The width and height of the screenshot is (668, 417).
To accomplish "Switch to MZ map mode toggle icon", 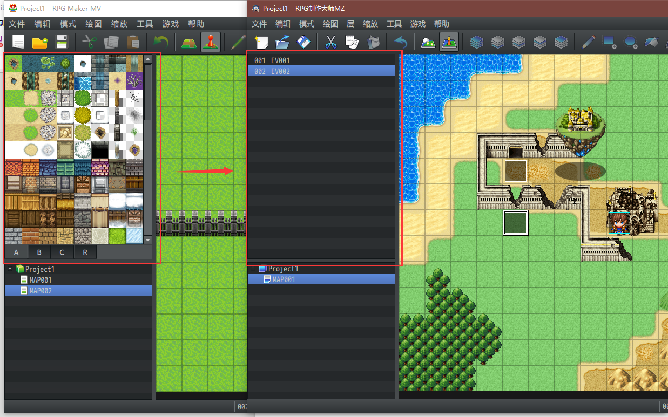I will coord(428,42).
